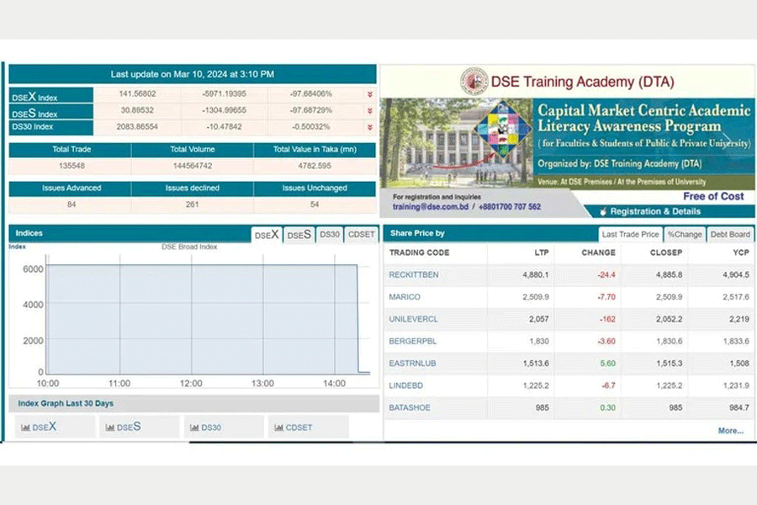Click the DSEX index red down-arrow icon

pyautogui.click(x=369, y=94)
